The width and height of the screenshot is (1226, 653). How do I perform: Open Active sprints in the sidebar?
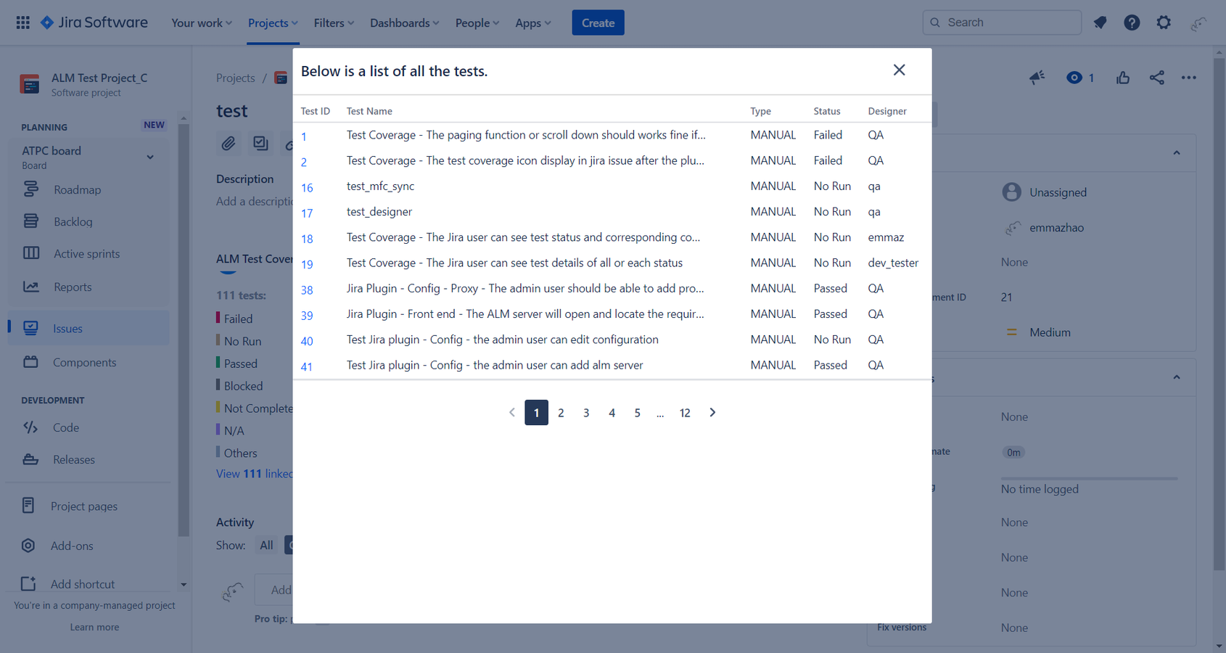click(x=89, y=253)
